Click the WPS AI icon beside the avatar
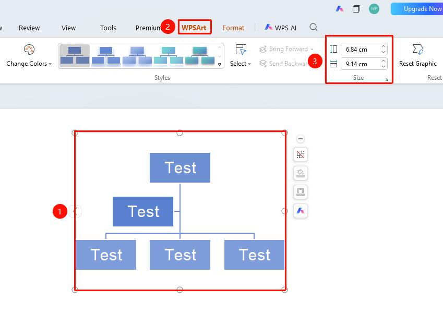The image size is (443, 312). pos(339,9)
